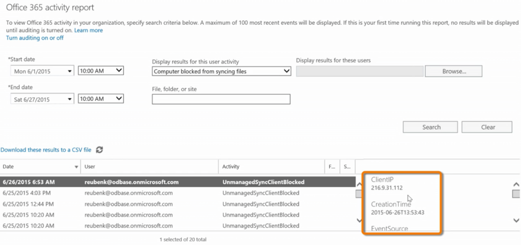Expand the user activity dropdown
The width and height of the screenshot is (521, 245).
tap(221, 71)
